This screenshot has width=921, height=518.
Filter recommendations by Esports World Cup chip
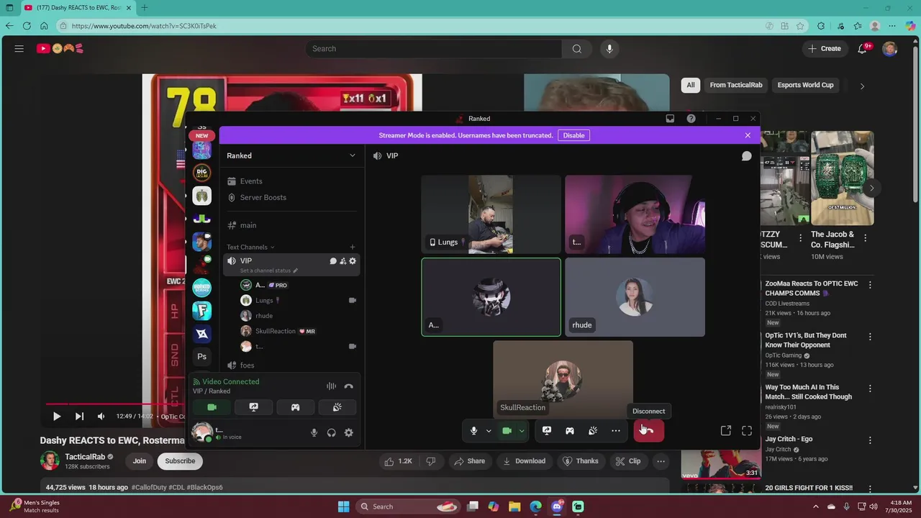[805, 85]
